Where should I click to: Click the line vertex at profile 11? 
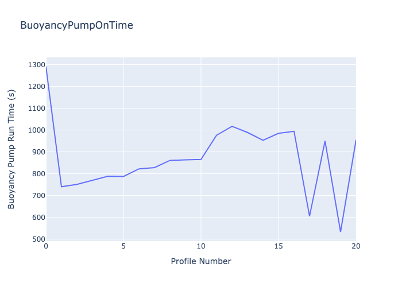click(217, 135)
